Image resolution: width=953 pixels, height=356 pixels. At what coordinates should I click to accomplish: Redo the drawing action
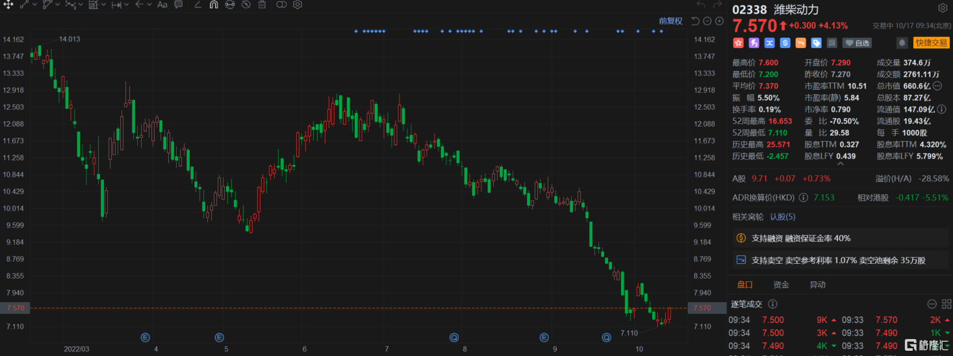tap(719, 5)
